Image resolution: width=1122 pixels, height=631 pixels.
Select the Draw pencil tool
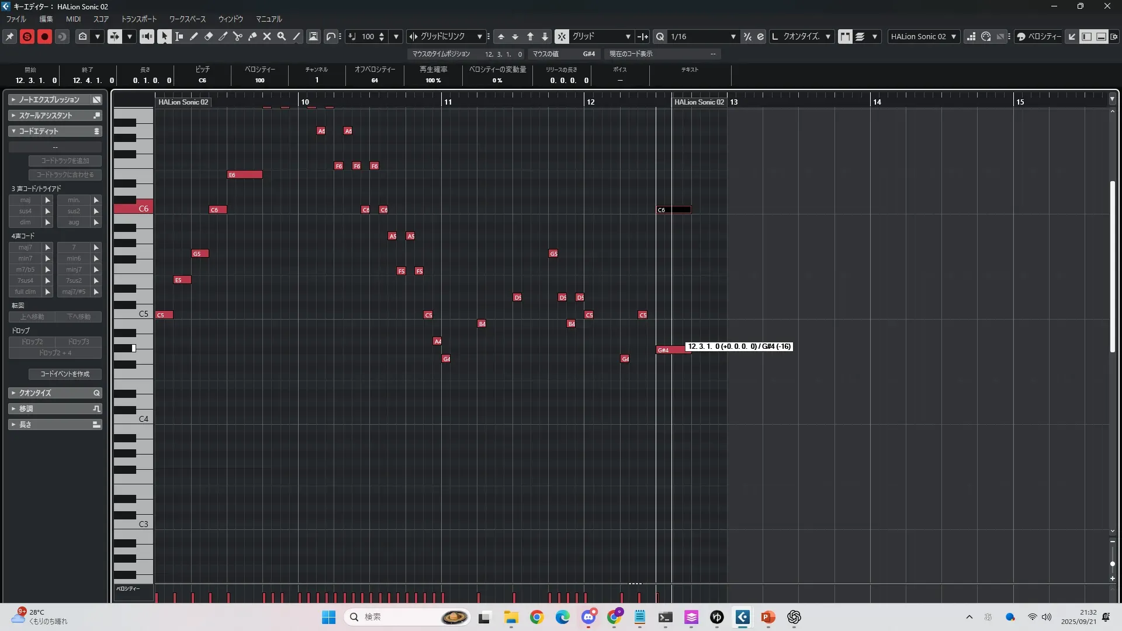click(194, 36)
